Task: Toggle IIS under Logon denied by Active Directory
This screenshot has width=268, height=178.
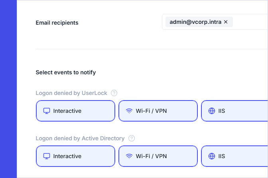Action: [x=235, y=156]
